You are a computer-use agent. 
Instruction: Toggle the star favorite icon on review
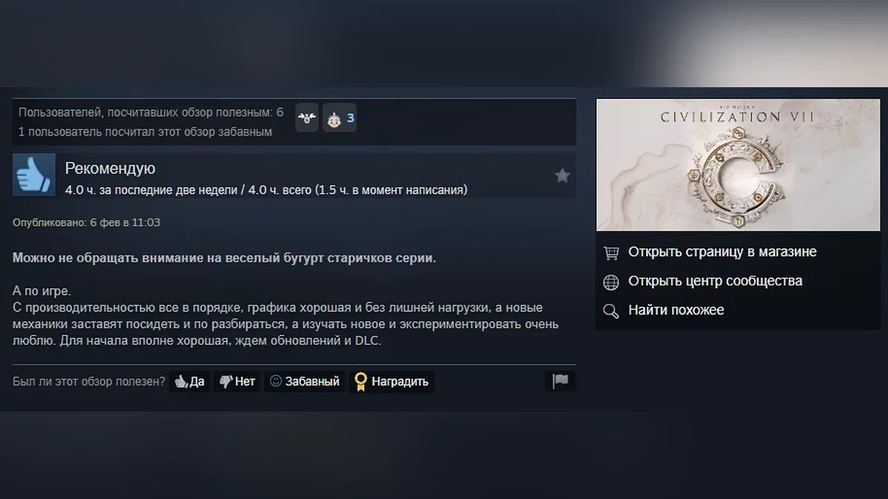click(x=562, y=175)
